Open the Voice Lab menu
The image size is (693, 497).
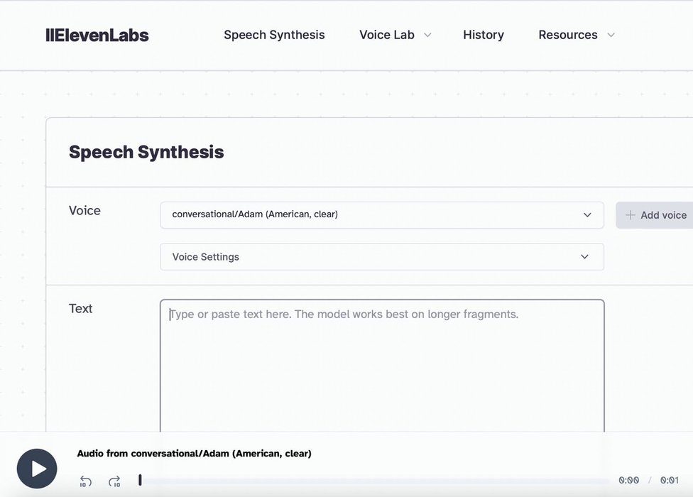(x=387, y=35)
